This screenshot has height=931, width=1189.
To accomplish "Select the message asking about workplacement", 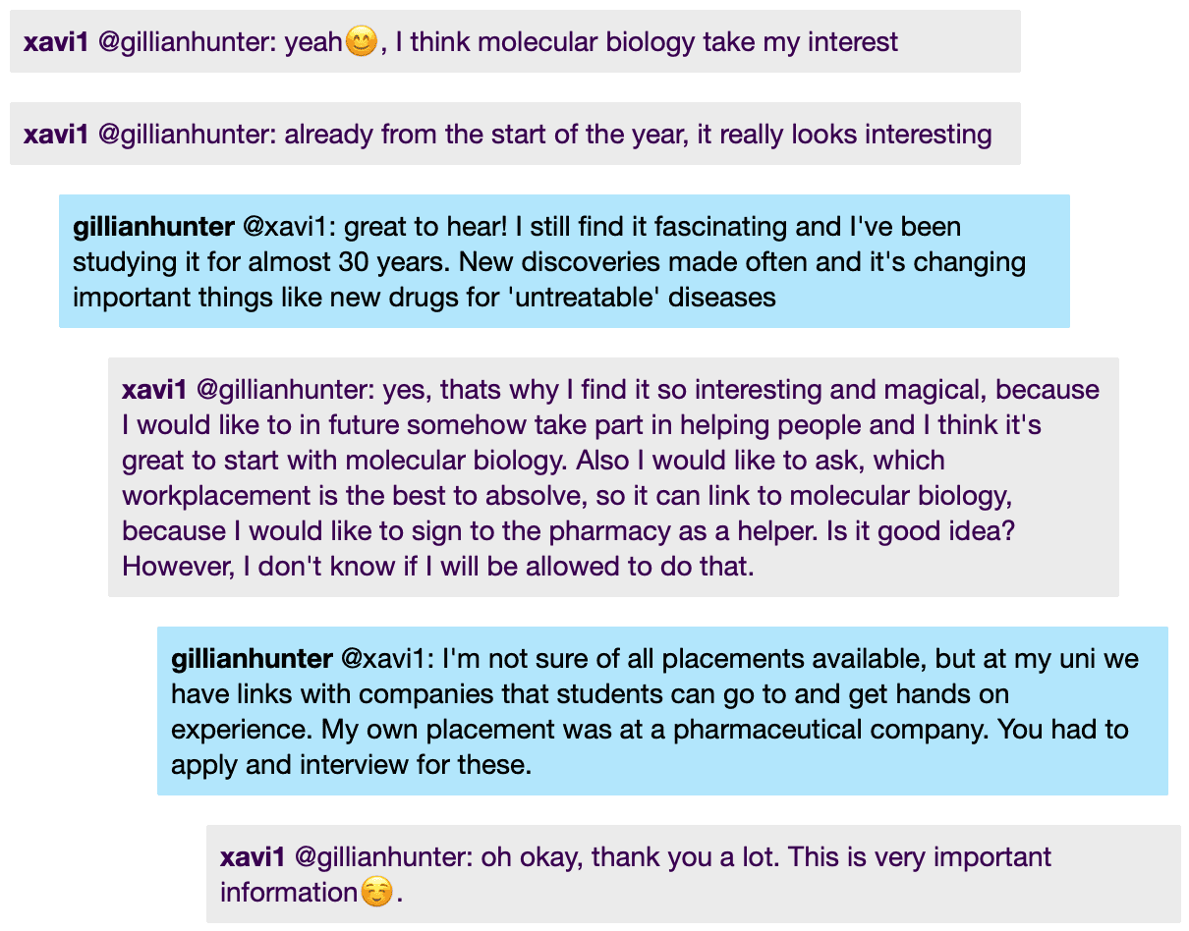I will click(613, 477).
